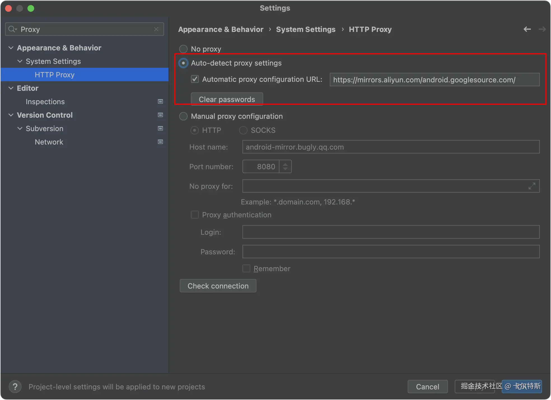Click project-level icon beside Version Control
The height and width of the screenshot is (400, 551).
[x=160, y=115]
